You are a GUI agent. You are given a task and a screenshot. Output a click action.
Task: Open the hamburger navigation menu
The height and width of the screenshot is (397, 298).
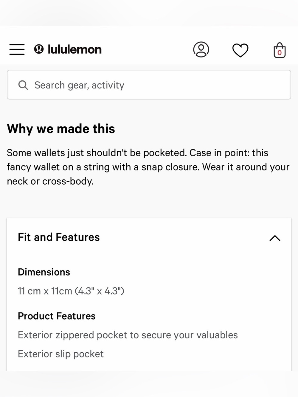17,49
